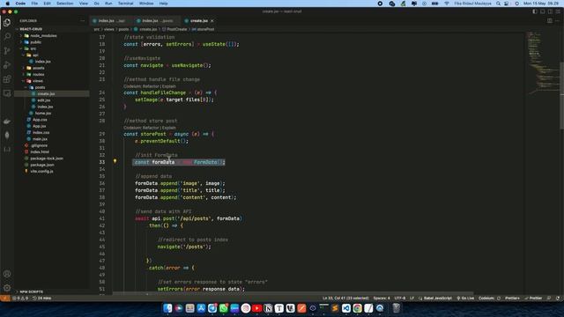Screen dimensions: 564x317
Task: Collapse the src folder
Action: 33,48
